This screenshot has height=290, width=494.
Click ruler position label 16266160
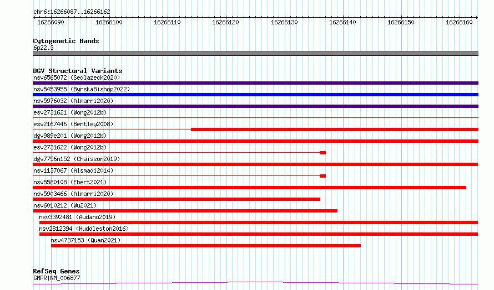click(x=459, y=22)
